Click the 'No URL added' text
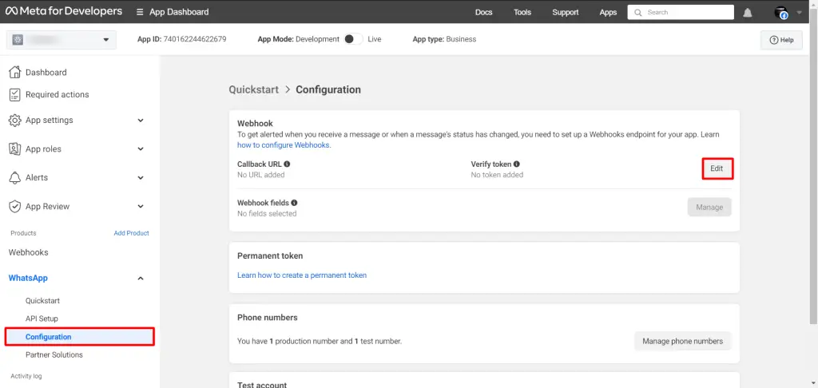This screenshot has height=388, width=818. pos(261,175)
